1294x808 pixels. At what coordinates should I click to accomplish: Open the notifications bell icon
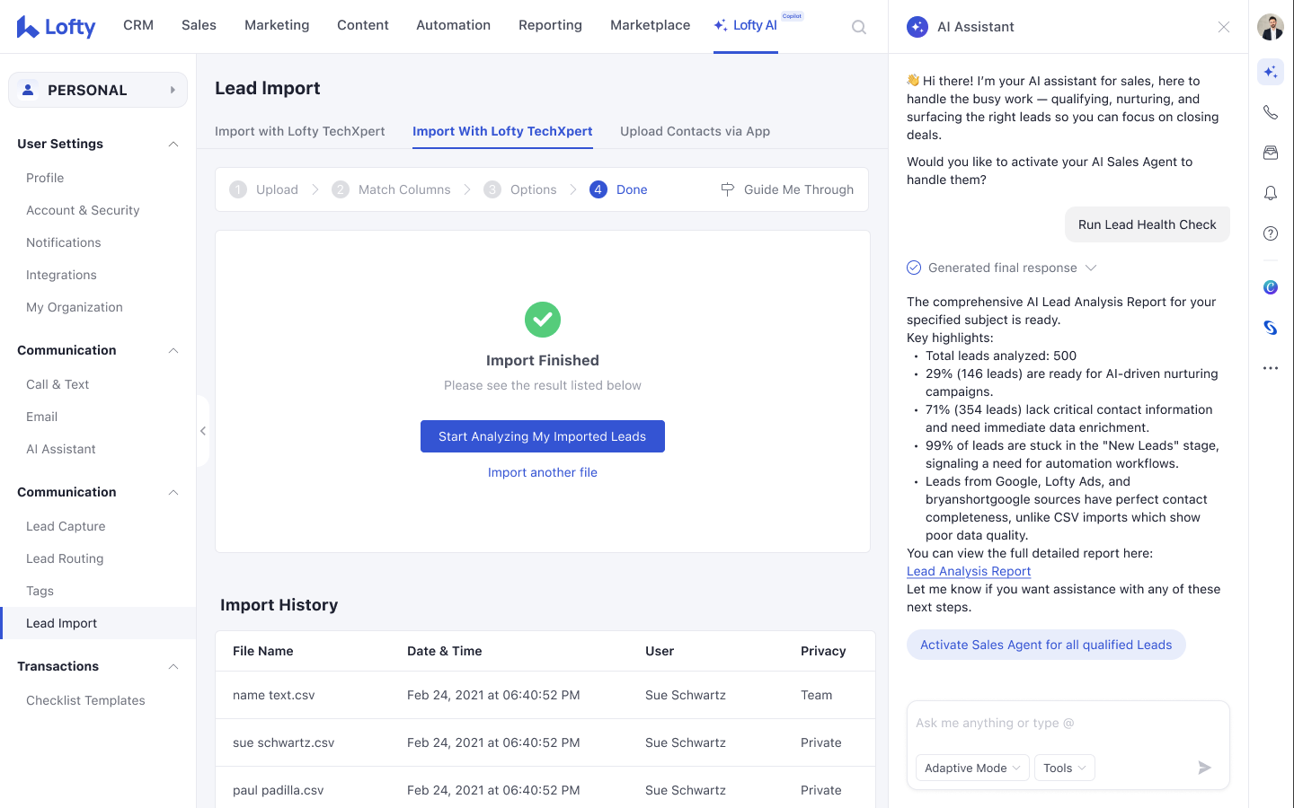point(1270,193)
